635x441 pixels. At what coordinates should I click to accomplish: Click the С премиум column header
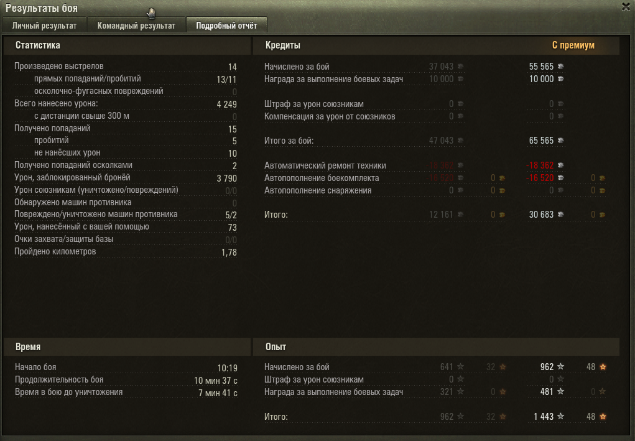tap(573, 45)
